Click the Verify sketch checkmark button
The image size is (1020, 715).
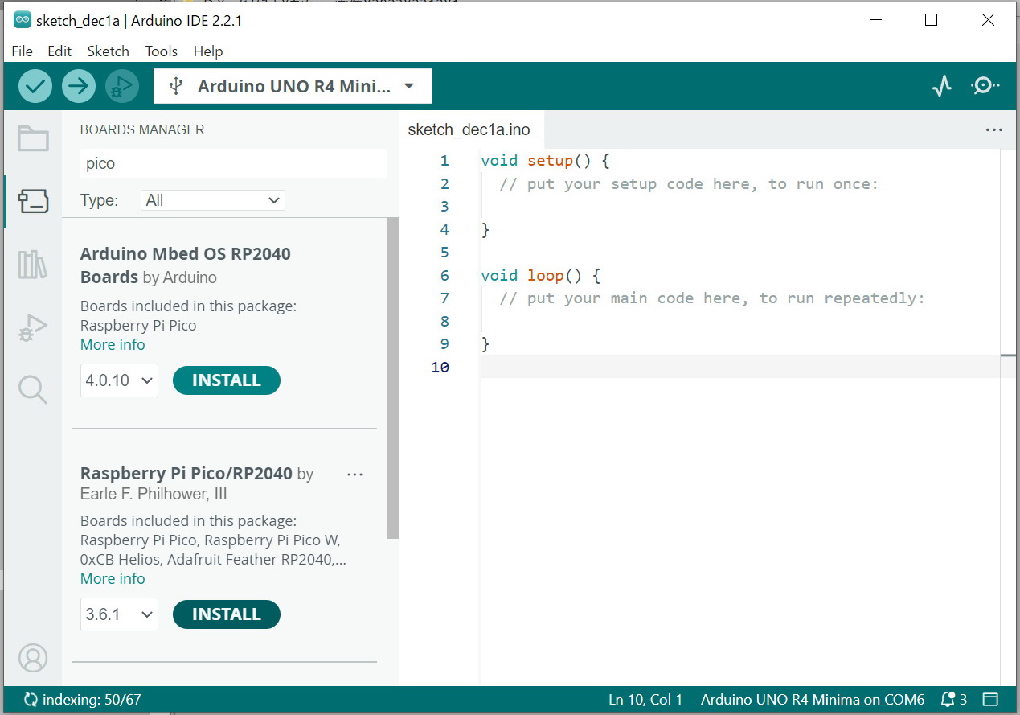35,86
